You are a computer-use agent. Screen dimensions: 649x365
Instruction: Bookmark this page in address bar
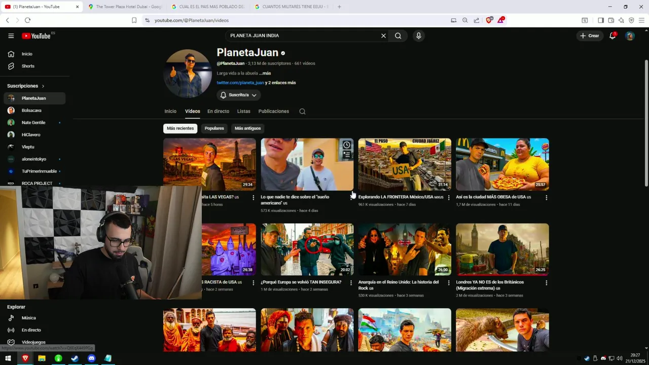pos(134,20)
